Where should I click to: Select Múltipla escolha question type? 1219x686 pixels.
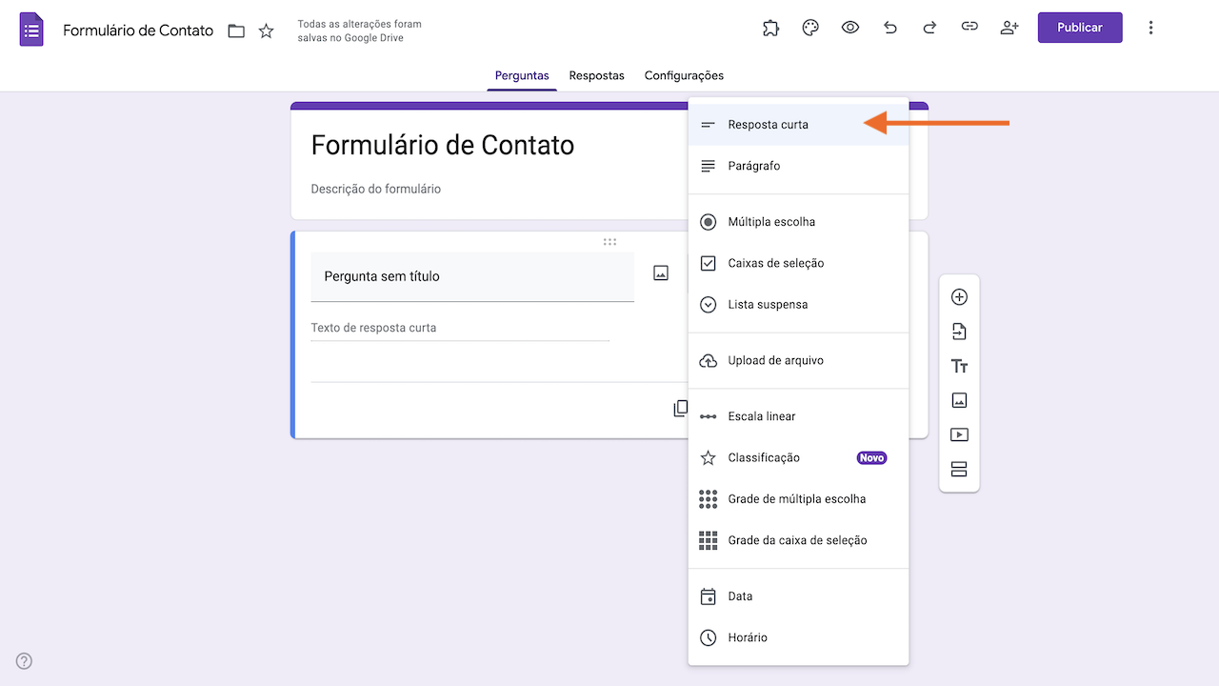pyautogui.click(x=771, y=222)
